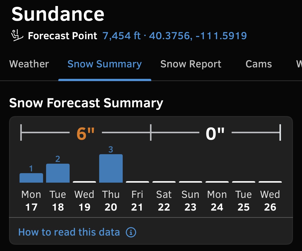Image resolution: width=302 pixels, height=251 pixels.
Task: Select the Monday 17 snow bar
Action: coord(31,178)
